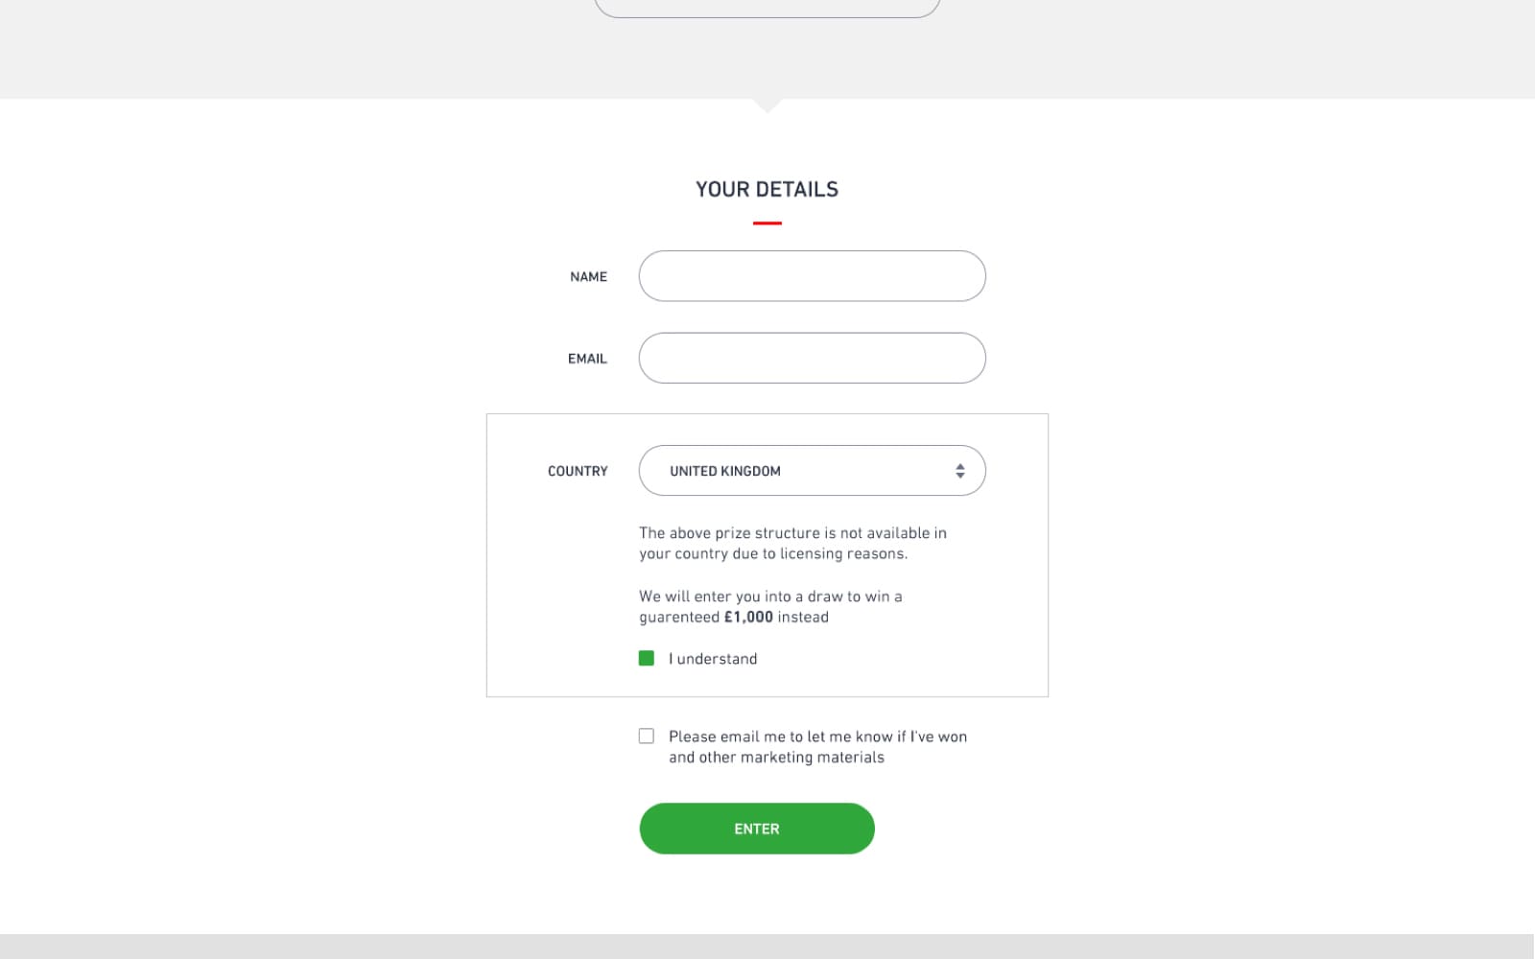
Task: Untick the green I understand checkbox
Action: [x=647, y=659]
